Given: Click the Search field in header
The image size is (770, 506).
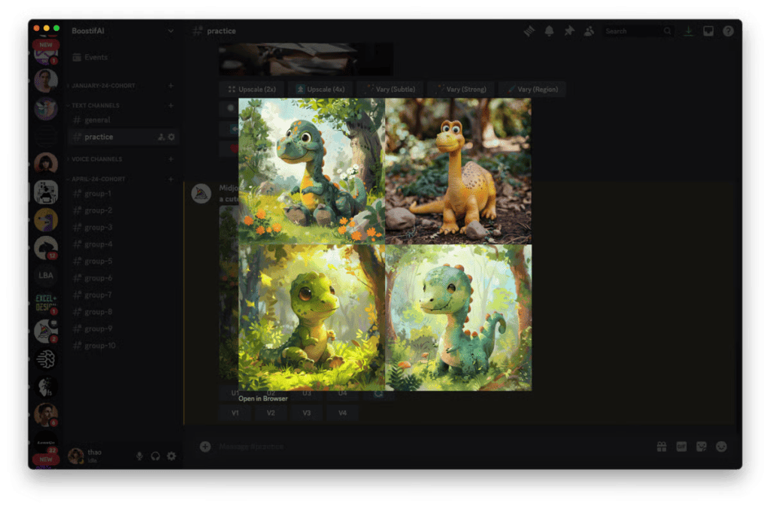Looking at the screenshot, I should click(632, 31).
